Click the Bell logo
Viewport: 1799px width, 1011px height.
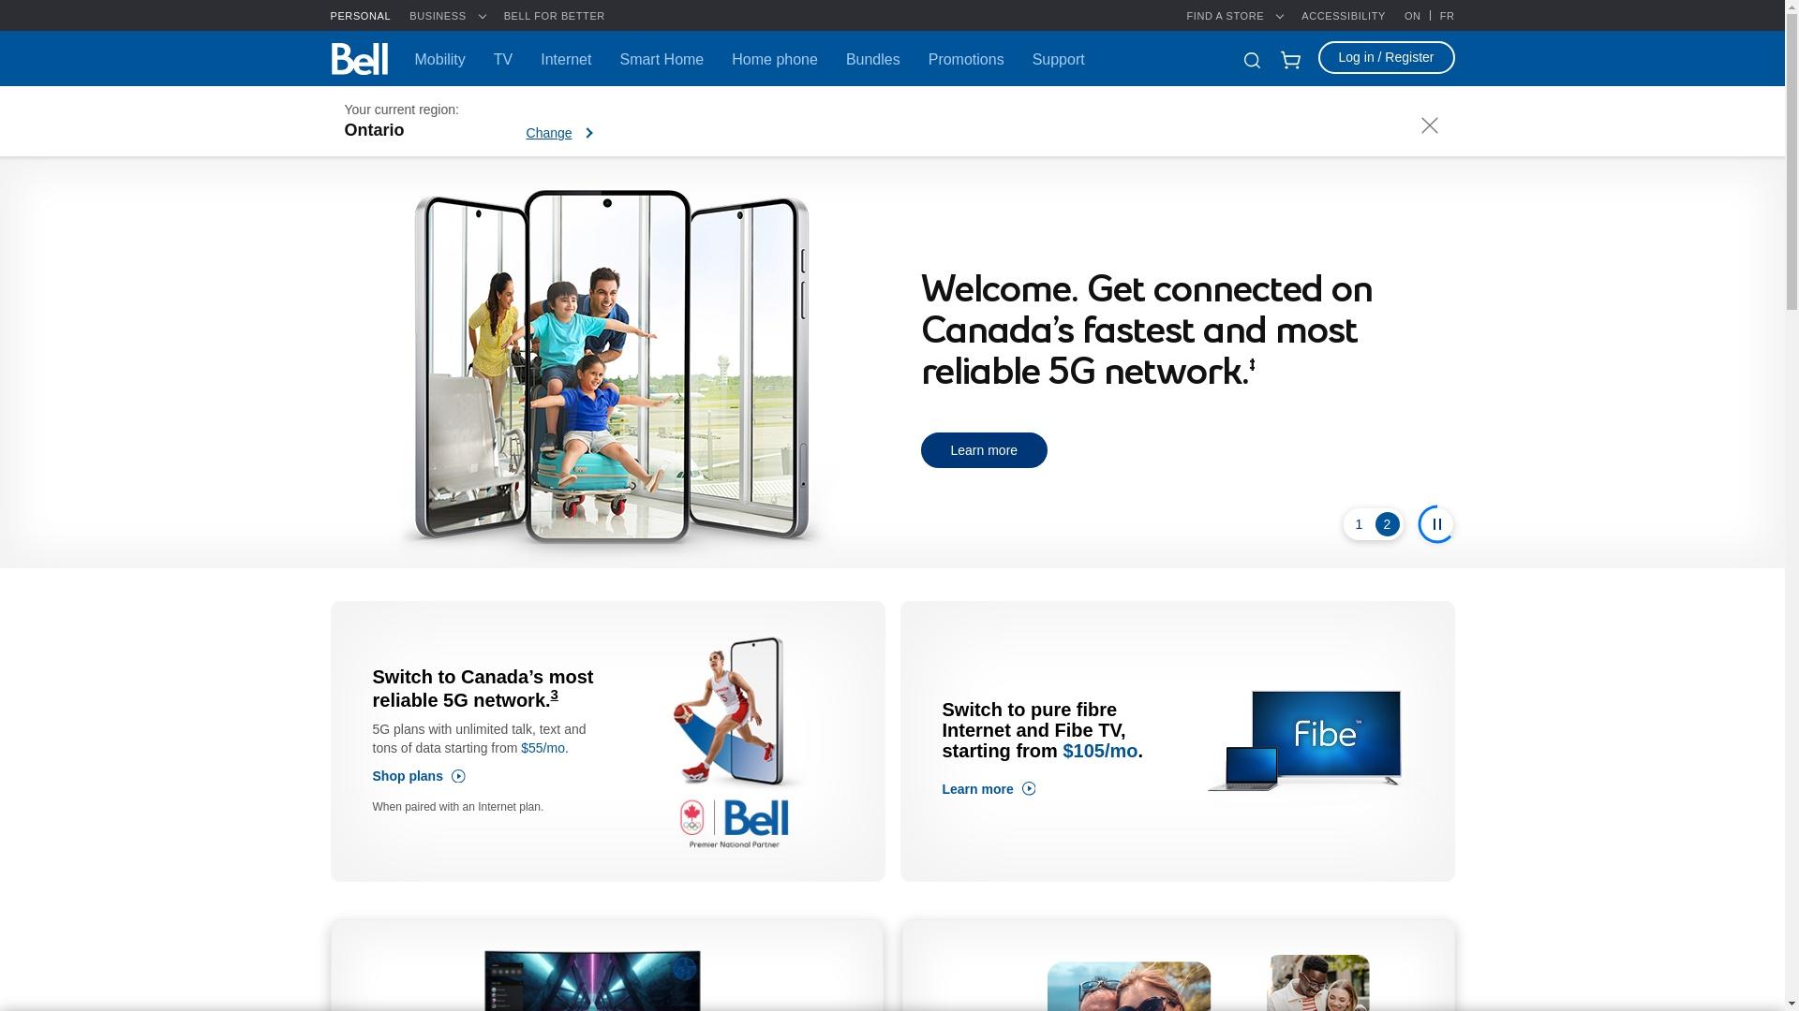[x=359, y=59]
